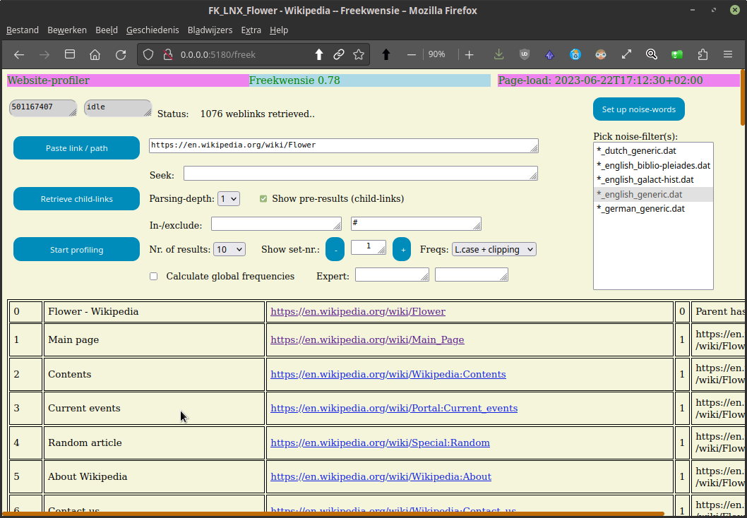Screen dimensions: 747x518
Task: Click the forward navigation arrow
Action: click(x=44, y=55)
